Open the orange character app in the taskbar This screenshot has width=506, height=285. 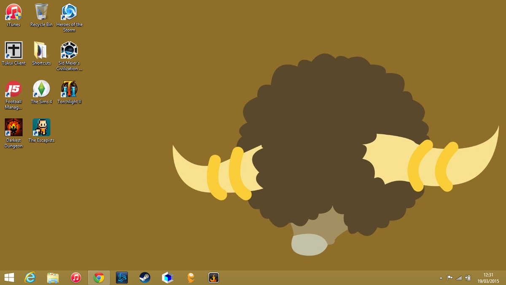191,277
